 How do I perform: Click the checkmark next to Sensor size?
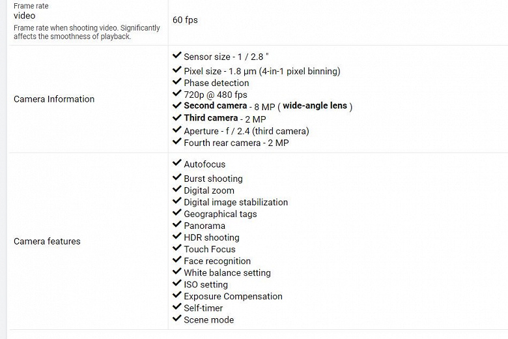click(176, 55)
